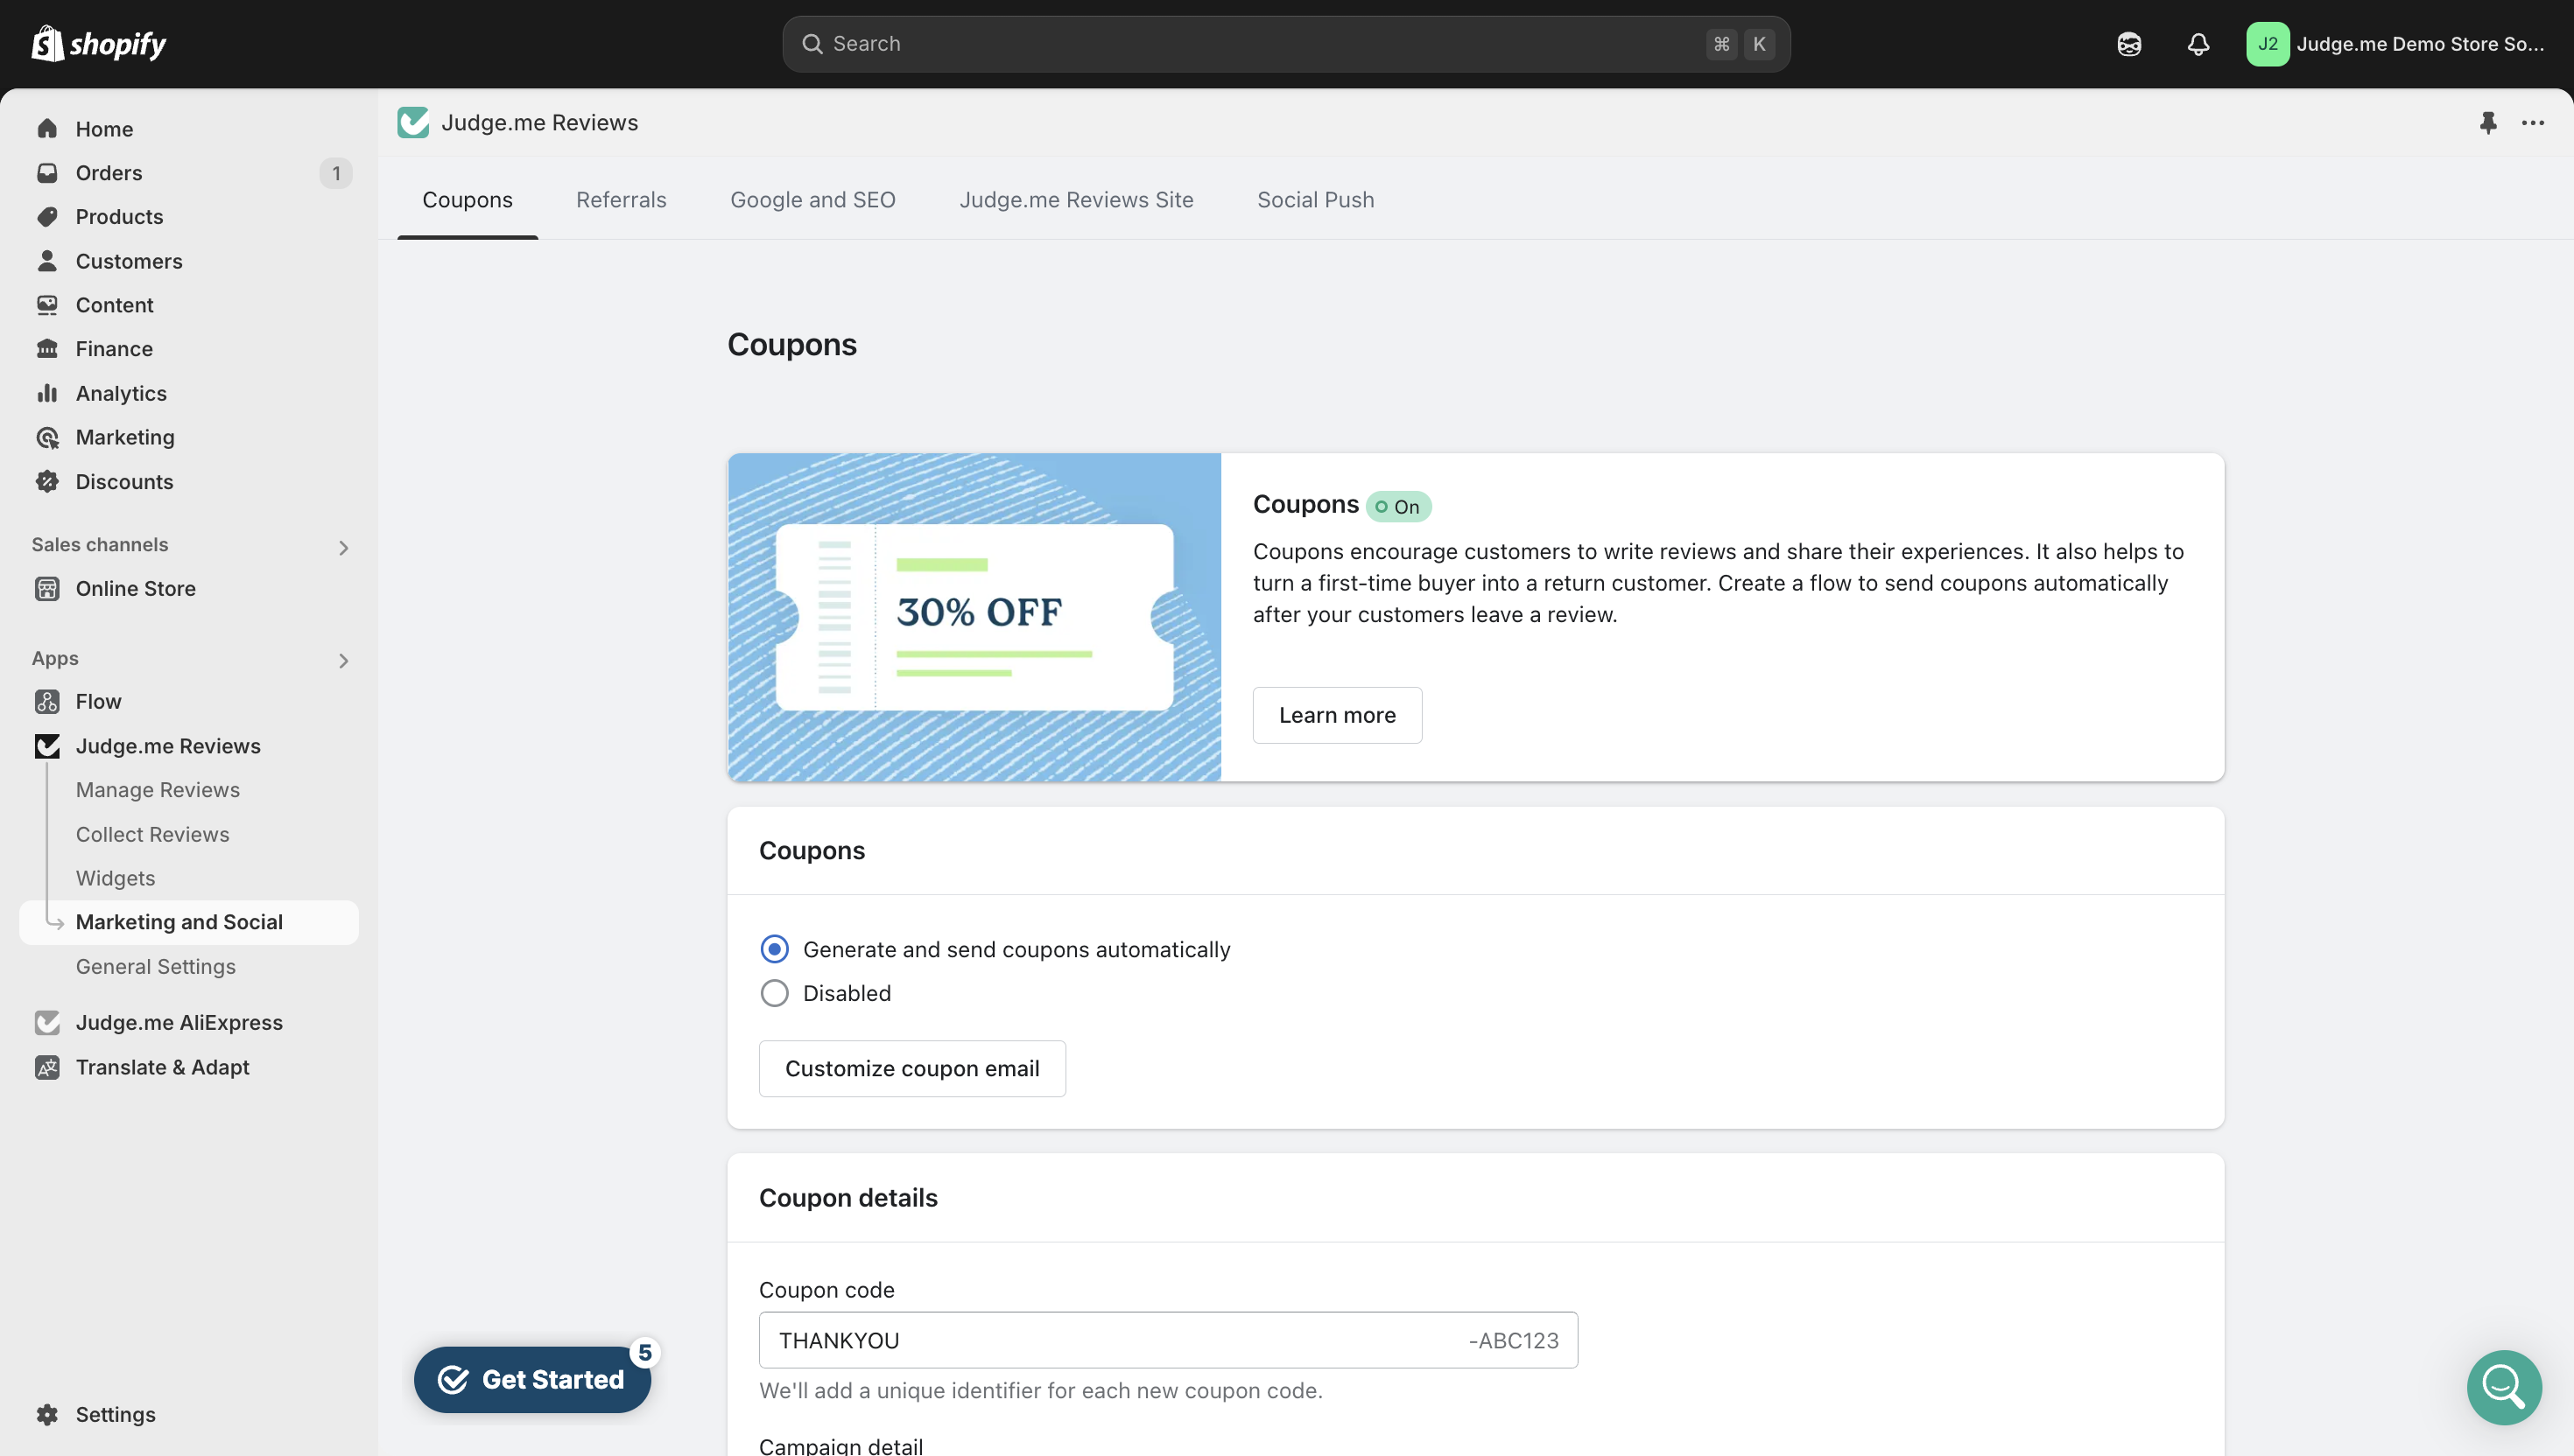
Task: Open the Social Push tab
Action: 1316,200
